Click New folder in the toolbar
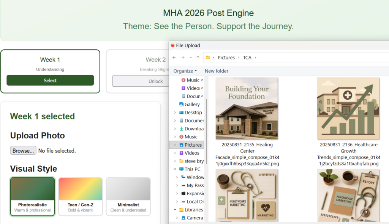 point(216,71)
